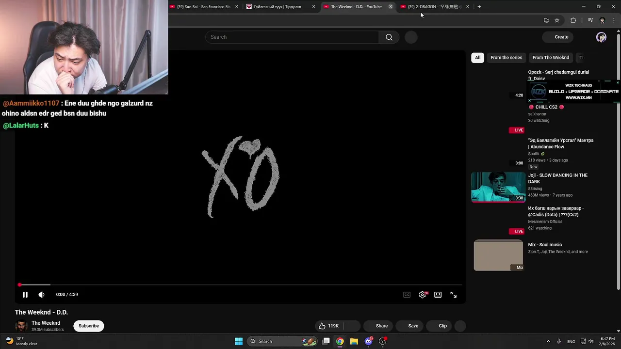This screenshot has height=349, width=621.
Task: Expand the system tray hidden icons chevron
Action: [x=548, y=341]
